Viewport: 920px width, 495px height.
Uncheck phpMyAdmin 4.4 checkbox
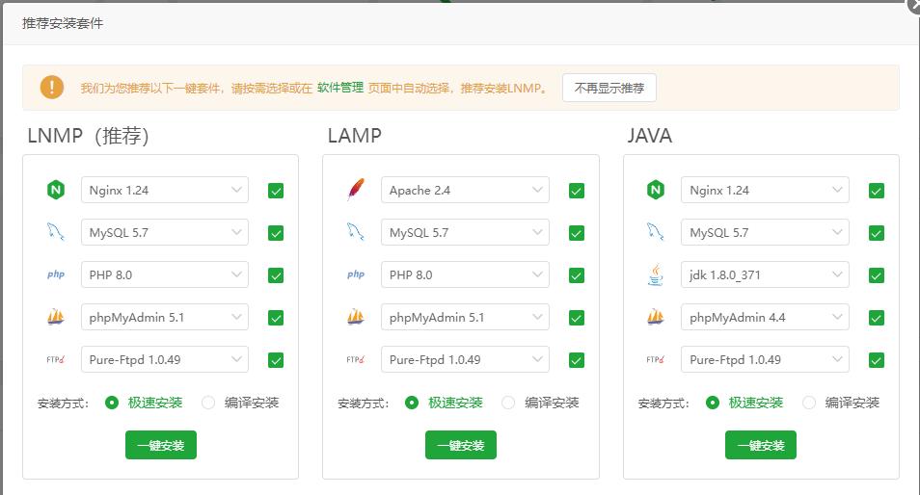(877, 318)
